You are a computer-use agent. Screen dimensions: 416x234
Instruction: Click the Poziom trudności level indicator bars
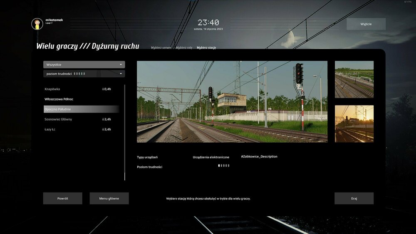click(224, 165)
